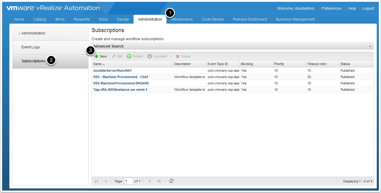Click the page number input field
The height and width of the screenshot is (193, 381).
(128, 181)
